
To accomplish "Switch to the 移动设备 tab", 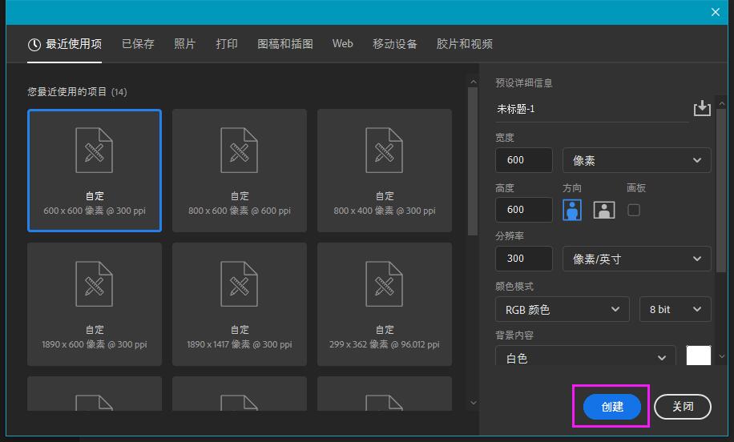I will 394,44.
